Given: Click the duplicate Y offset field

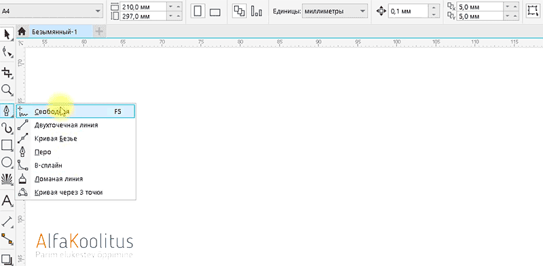Looking at the screenshot, I should tap(480, 16).
